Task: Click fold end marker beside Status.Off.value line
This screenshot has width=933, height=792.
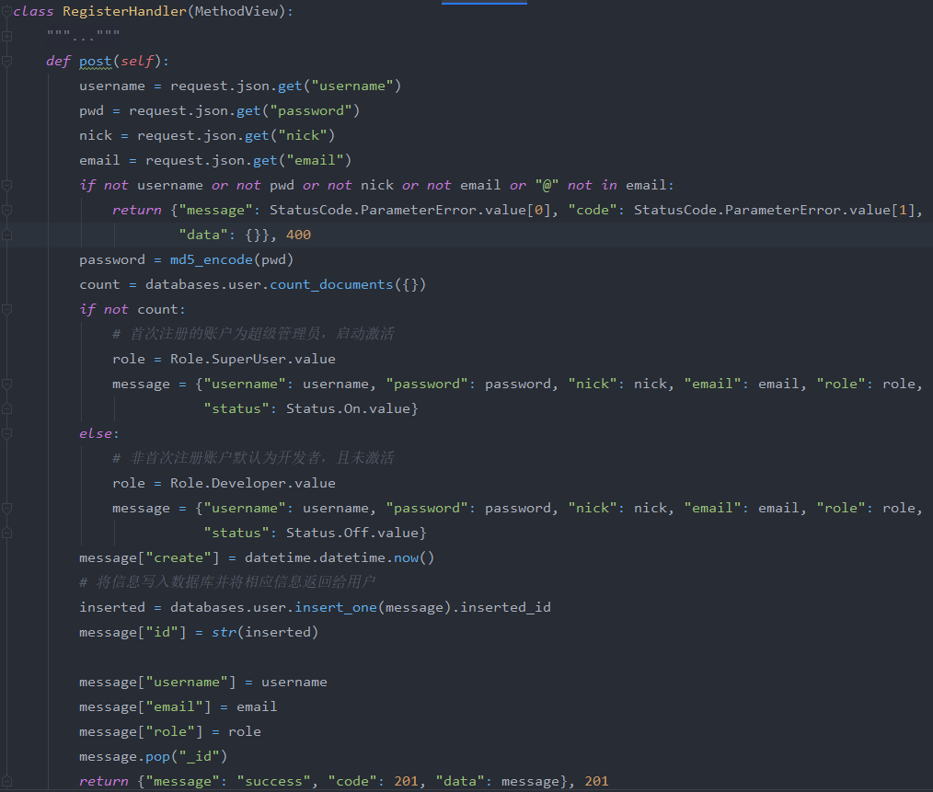Action: pyautogui.click(x=6, y=534)
